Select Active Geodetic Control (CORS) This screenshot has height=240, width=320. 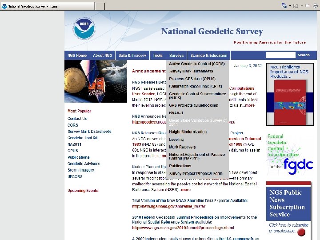coord(197,64)
